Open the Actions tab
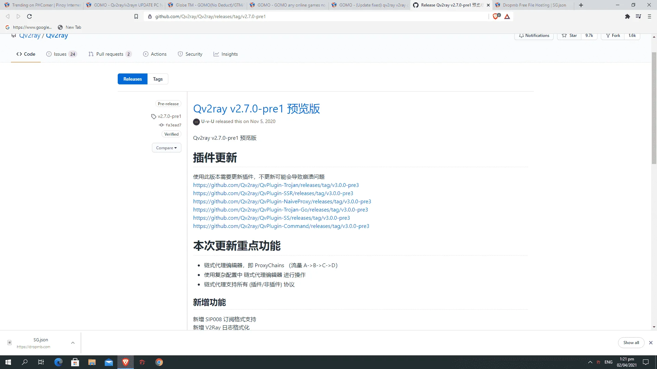Viewport: 657px width, 369px height. point(155,54)
